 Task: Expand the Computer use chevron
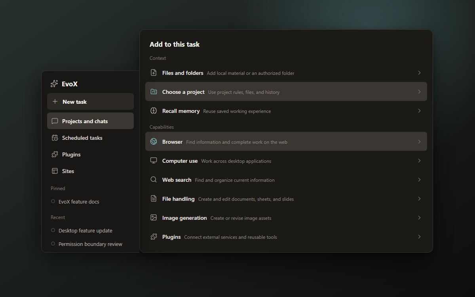[419, 160]
